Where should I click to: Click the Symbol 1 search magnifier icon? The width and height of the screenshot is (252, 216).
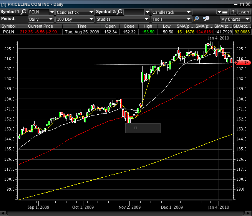(x=24, y=12)
